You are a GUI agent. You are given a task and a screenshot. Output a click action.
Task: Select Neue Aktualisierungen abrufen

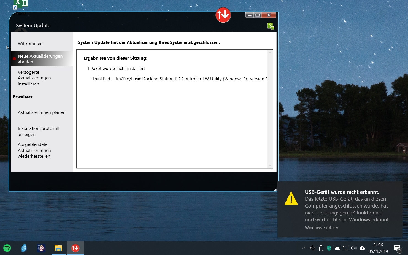(42, 59)
